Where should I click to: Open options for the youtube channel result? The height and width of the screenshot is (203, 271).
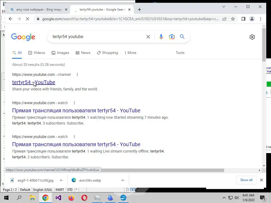coord(77,75)
